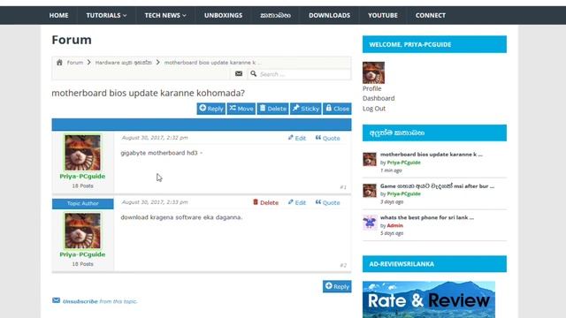Edit post #1
The height and width of the screenshot is (318, 566).
click(x=297, y=138)
